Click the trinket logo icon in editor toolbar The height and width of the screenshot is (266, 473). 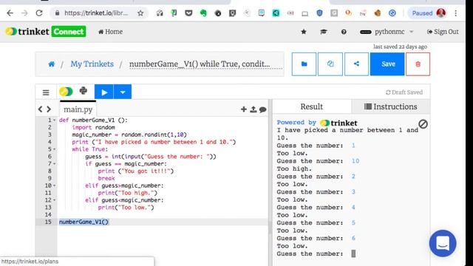pos(66,92)
